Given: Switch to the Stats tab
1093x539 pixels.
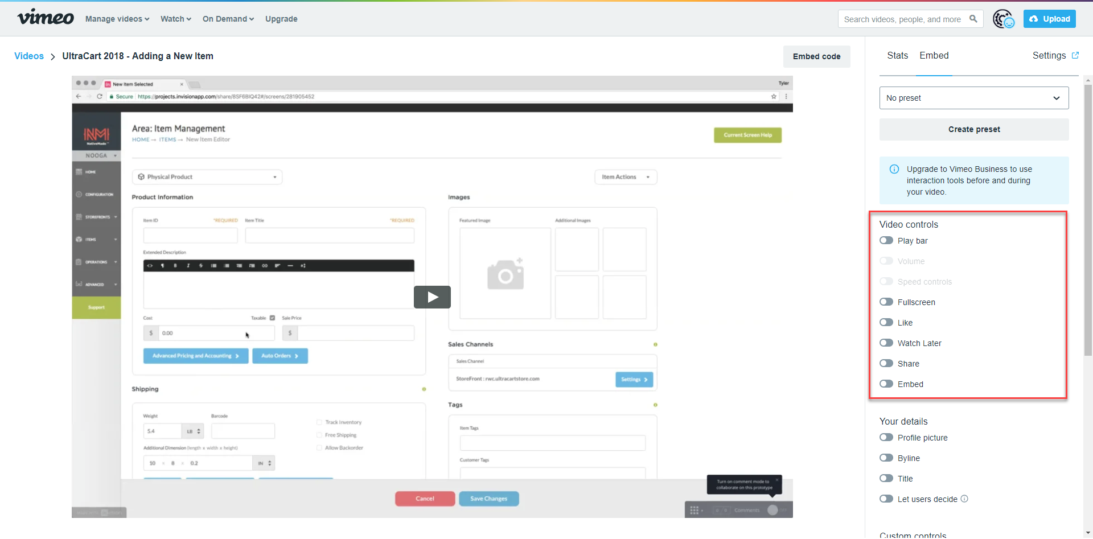Looking at the screenshot, I should [897, 55].
